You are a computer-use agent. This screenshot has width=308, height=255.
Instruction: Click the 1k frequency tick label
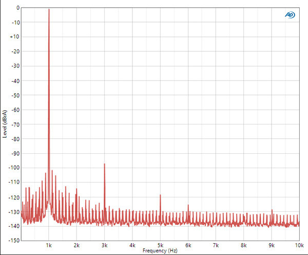point(49,245)
